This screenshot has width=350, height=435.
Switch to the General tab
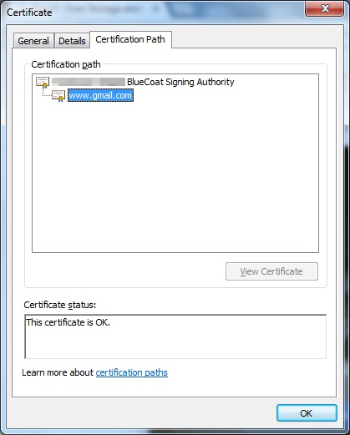33,41
